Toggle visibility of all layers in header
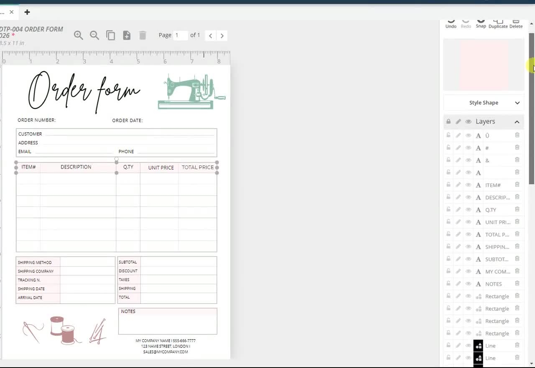 click(x=469, y=121)
